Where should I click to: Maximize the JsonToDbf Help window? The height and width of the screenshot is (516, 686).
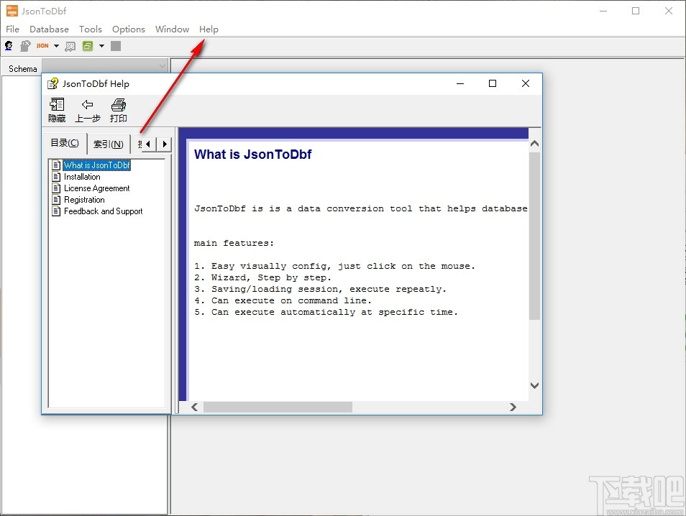[493, 83]
